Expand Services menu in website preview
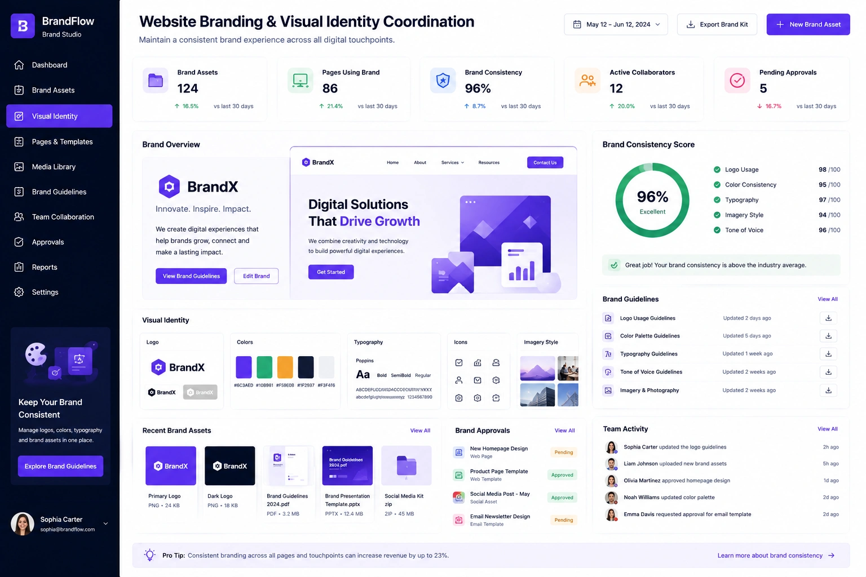 pos(453,162)
